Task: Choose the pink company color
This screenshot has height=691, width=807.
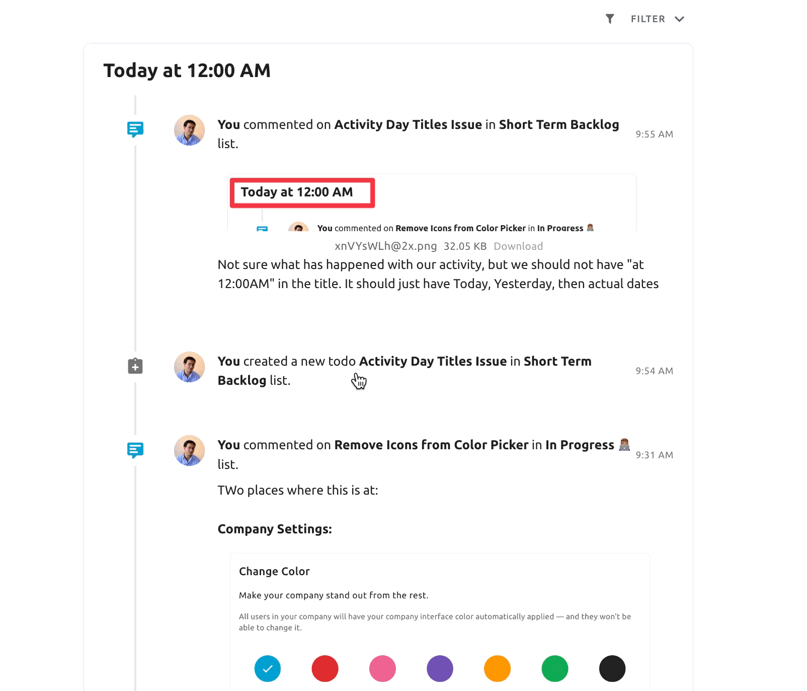Action: [x=382, y=668]
